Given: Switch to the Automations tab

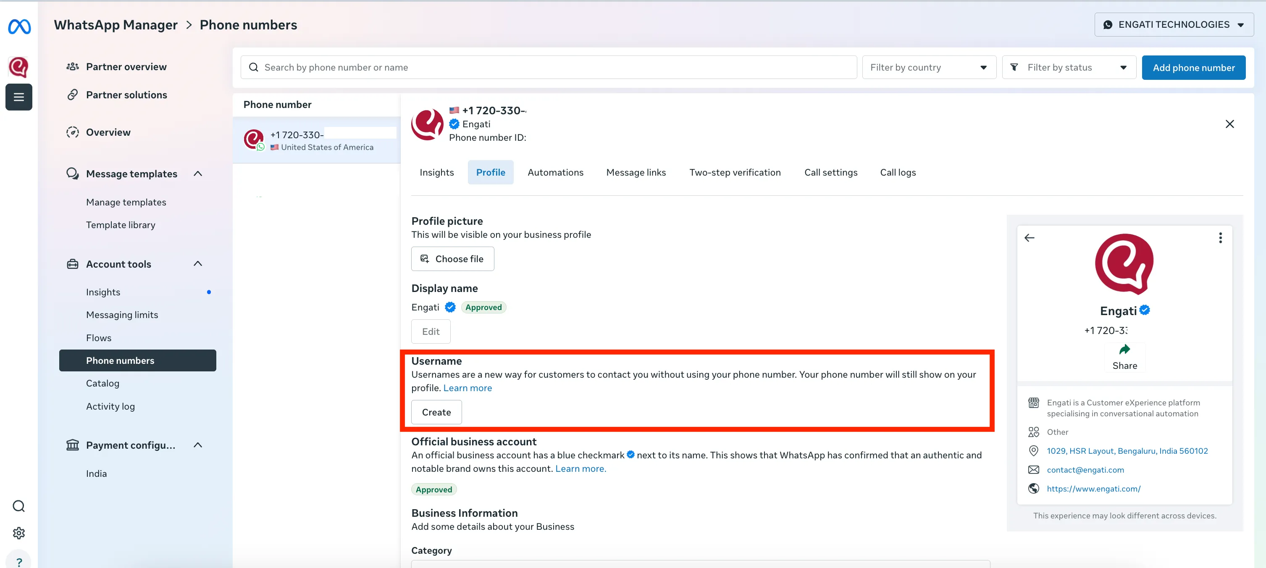Looking at the screenshot, I should pos(555,173).
